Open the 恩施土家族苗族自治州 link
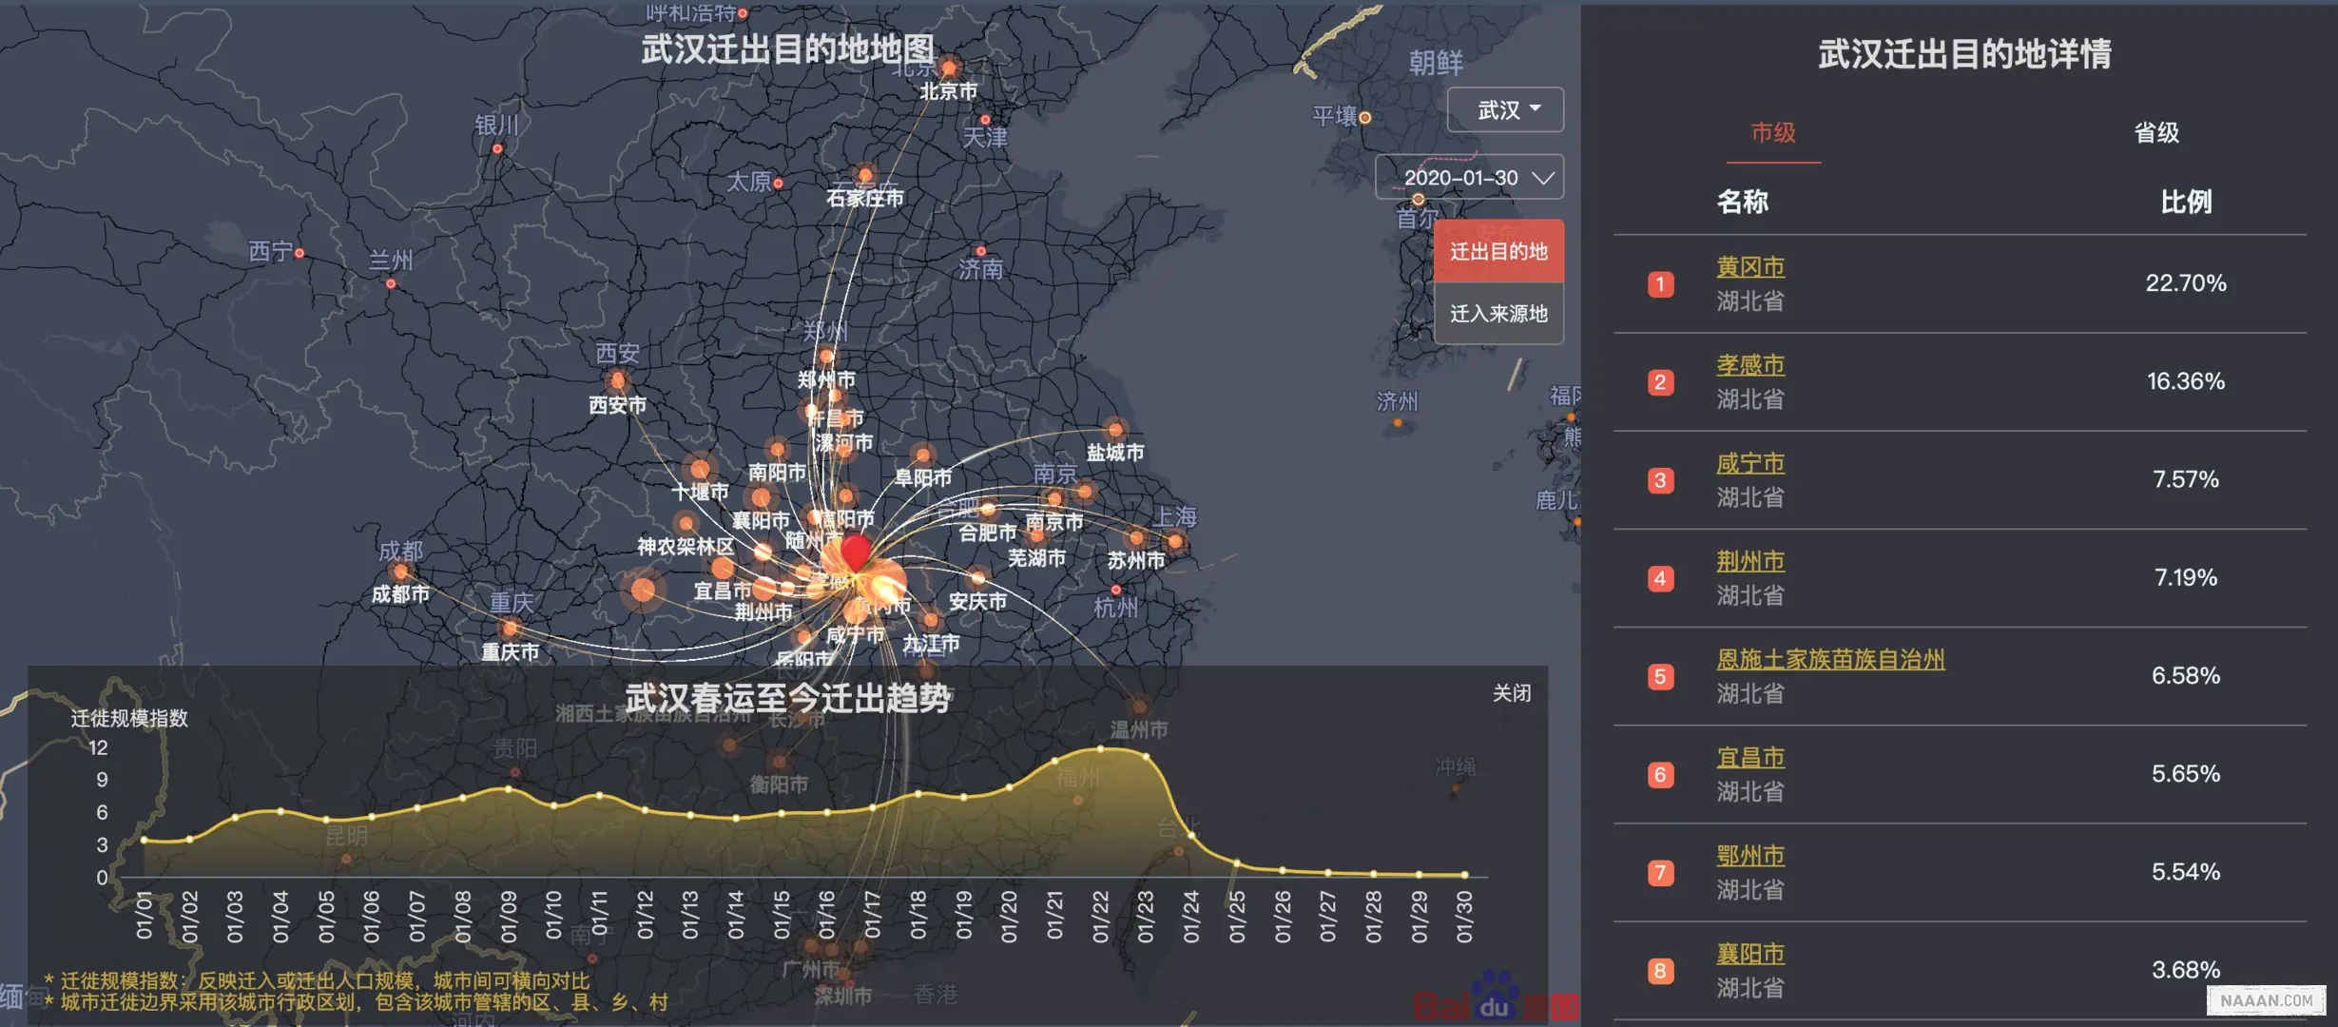This screenshot has height=1027, width=2338. [1830, 659]
